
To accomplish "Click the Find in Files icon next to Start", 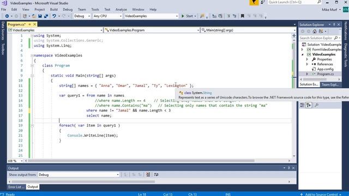I will [202, 16].
